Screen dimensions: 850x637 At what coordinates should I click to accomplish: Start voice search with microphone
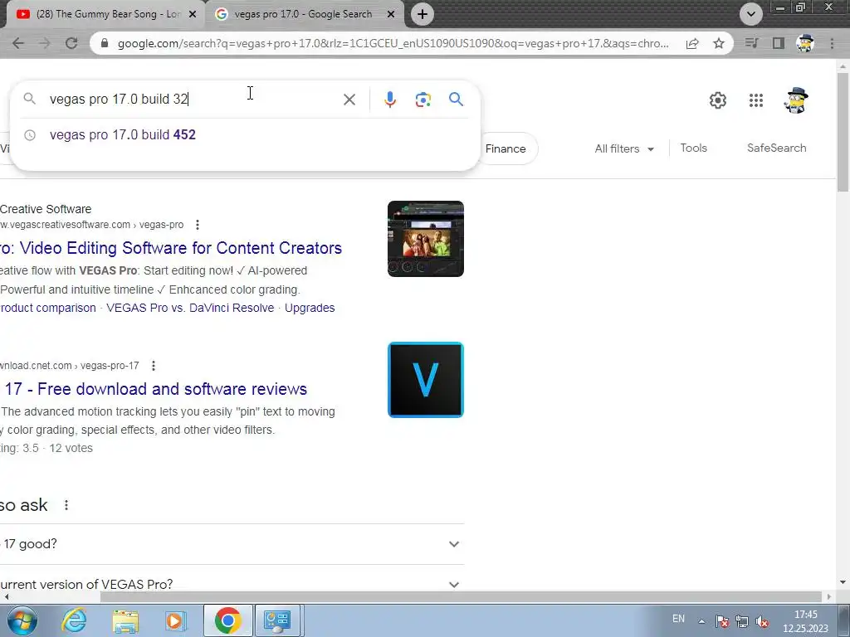click(390, 100)
